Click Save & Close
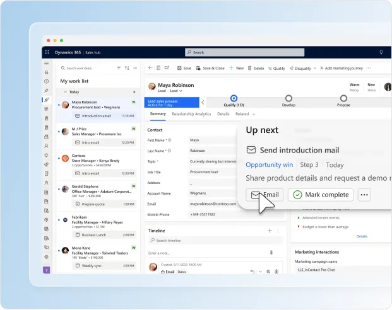392x310 pixels. click(x=210, y=68)
